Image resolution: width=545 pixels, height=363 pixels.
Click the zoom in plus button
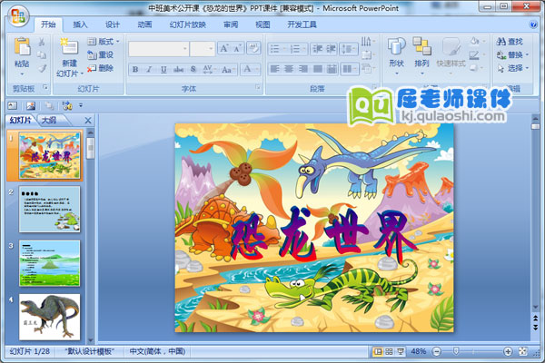508,352
